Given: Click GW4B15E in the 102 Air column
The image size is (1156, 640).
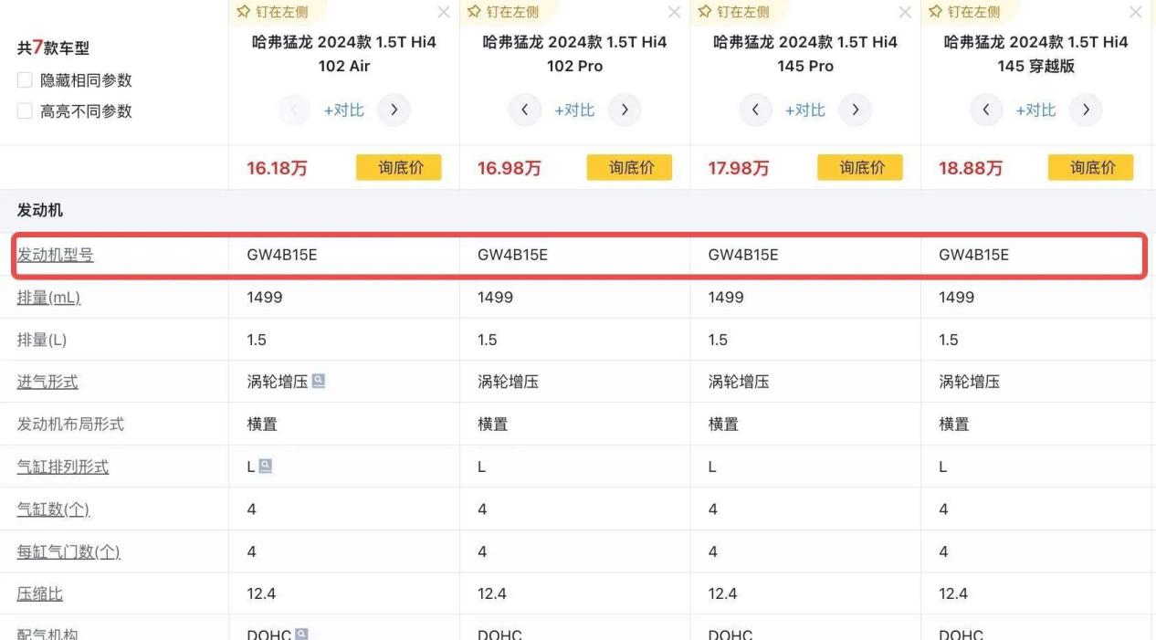Looking at the screenshot, I should tap(282, 255).
